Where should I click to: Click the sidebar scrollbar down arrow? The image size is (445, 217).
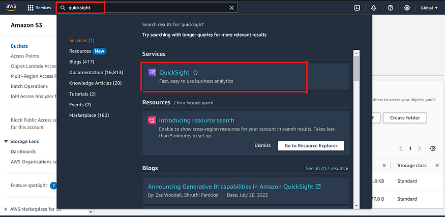[x=91, y=212]
